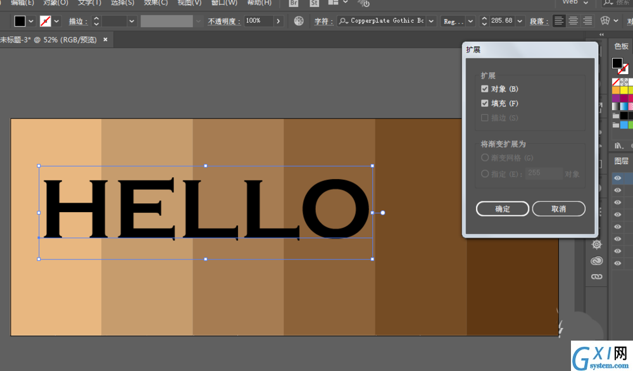Open the Reg... font style dropdown

470,21
